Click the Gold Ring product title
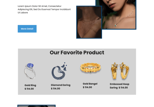Screen dimensions: 154x107 point(30,85)
